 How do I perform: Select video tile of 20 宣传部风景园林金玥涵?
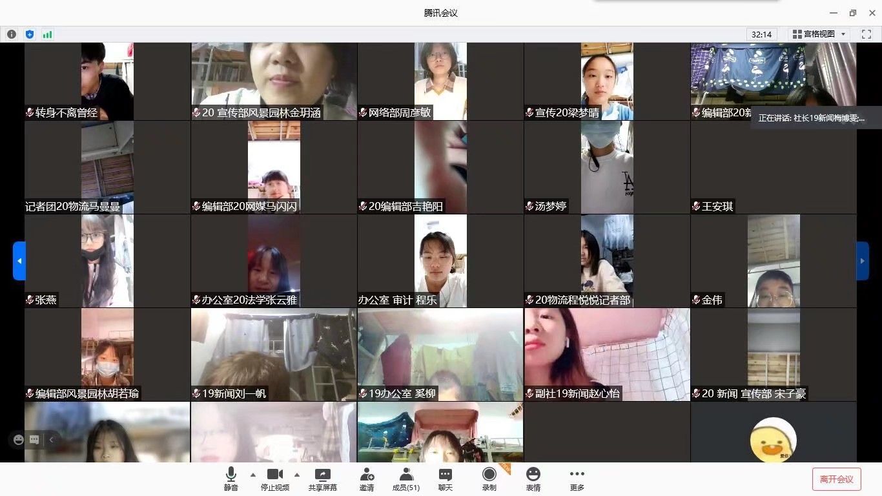click(274, 81)
